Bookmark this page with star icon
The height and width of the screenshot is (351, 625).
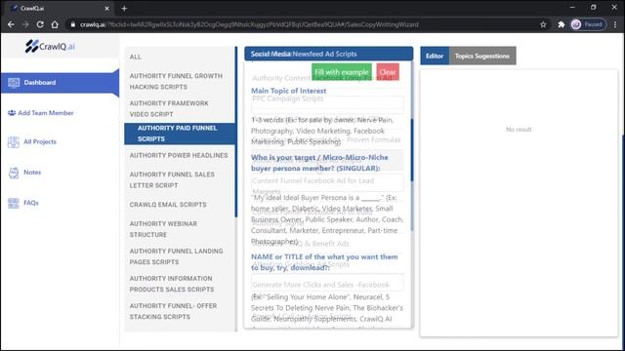(543, 24)
